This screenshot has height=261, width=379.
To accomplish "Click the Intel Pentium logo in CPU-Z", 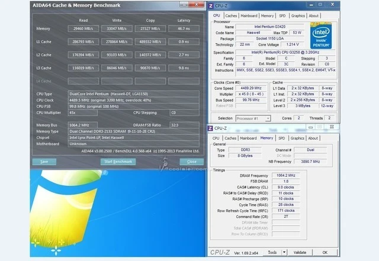I will point(321,36).
